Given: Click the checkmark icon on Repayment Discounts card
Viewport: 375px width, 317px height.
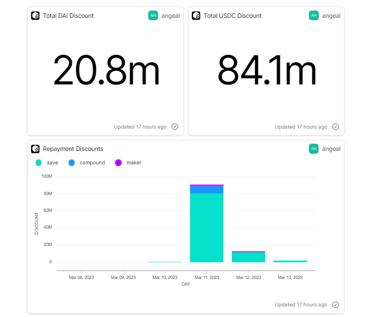Looking at the screenshot, I should point(335,305).
